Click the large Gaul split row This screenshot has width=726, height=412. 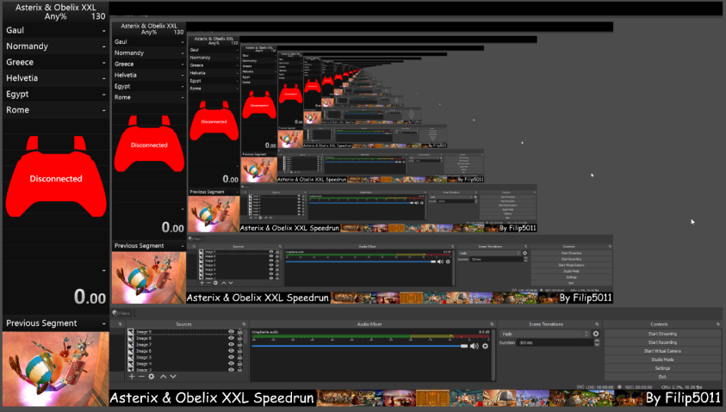[x=56, y=30]
